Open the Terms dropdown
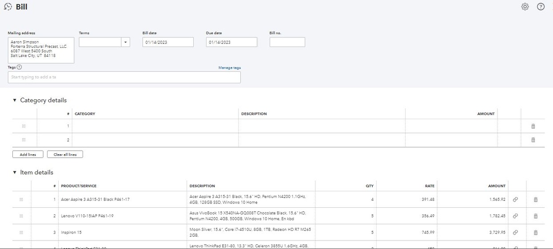 125,42
